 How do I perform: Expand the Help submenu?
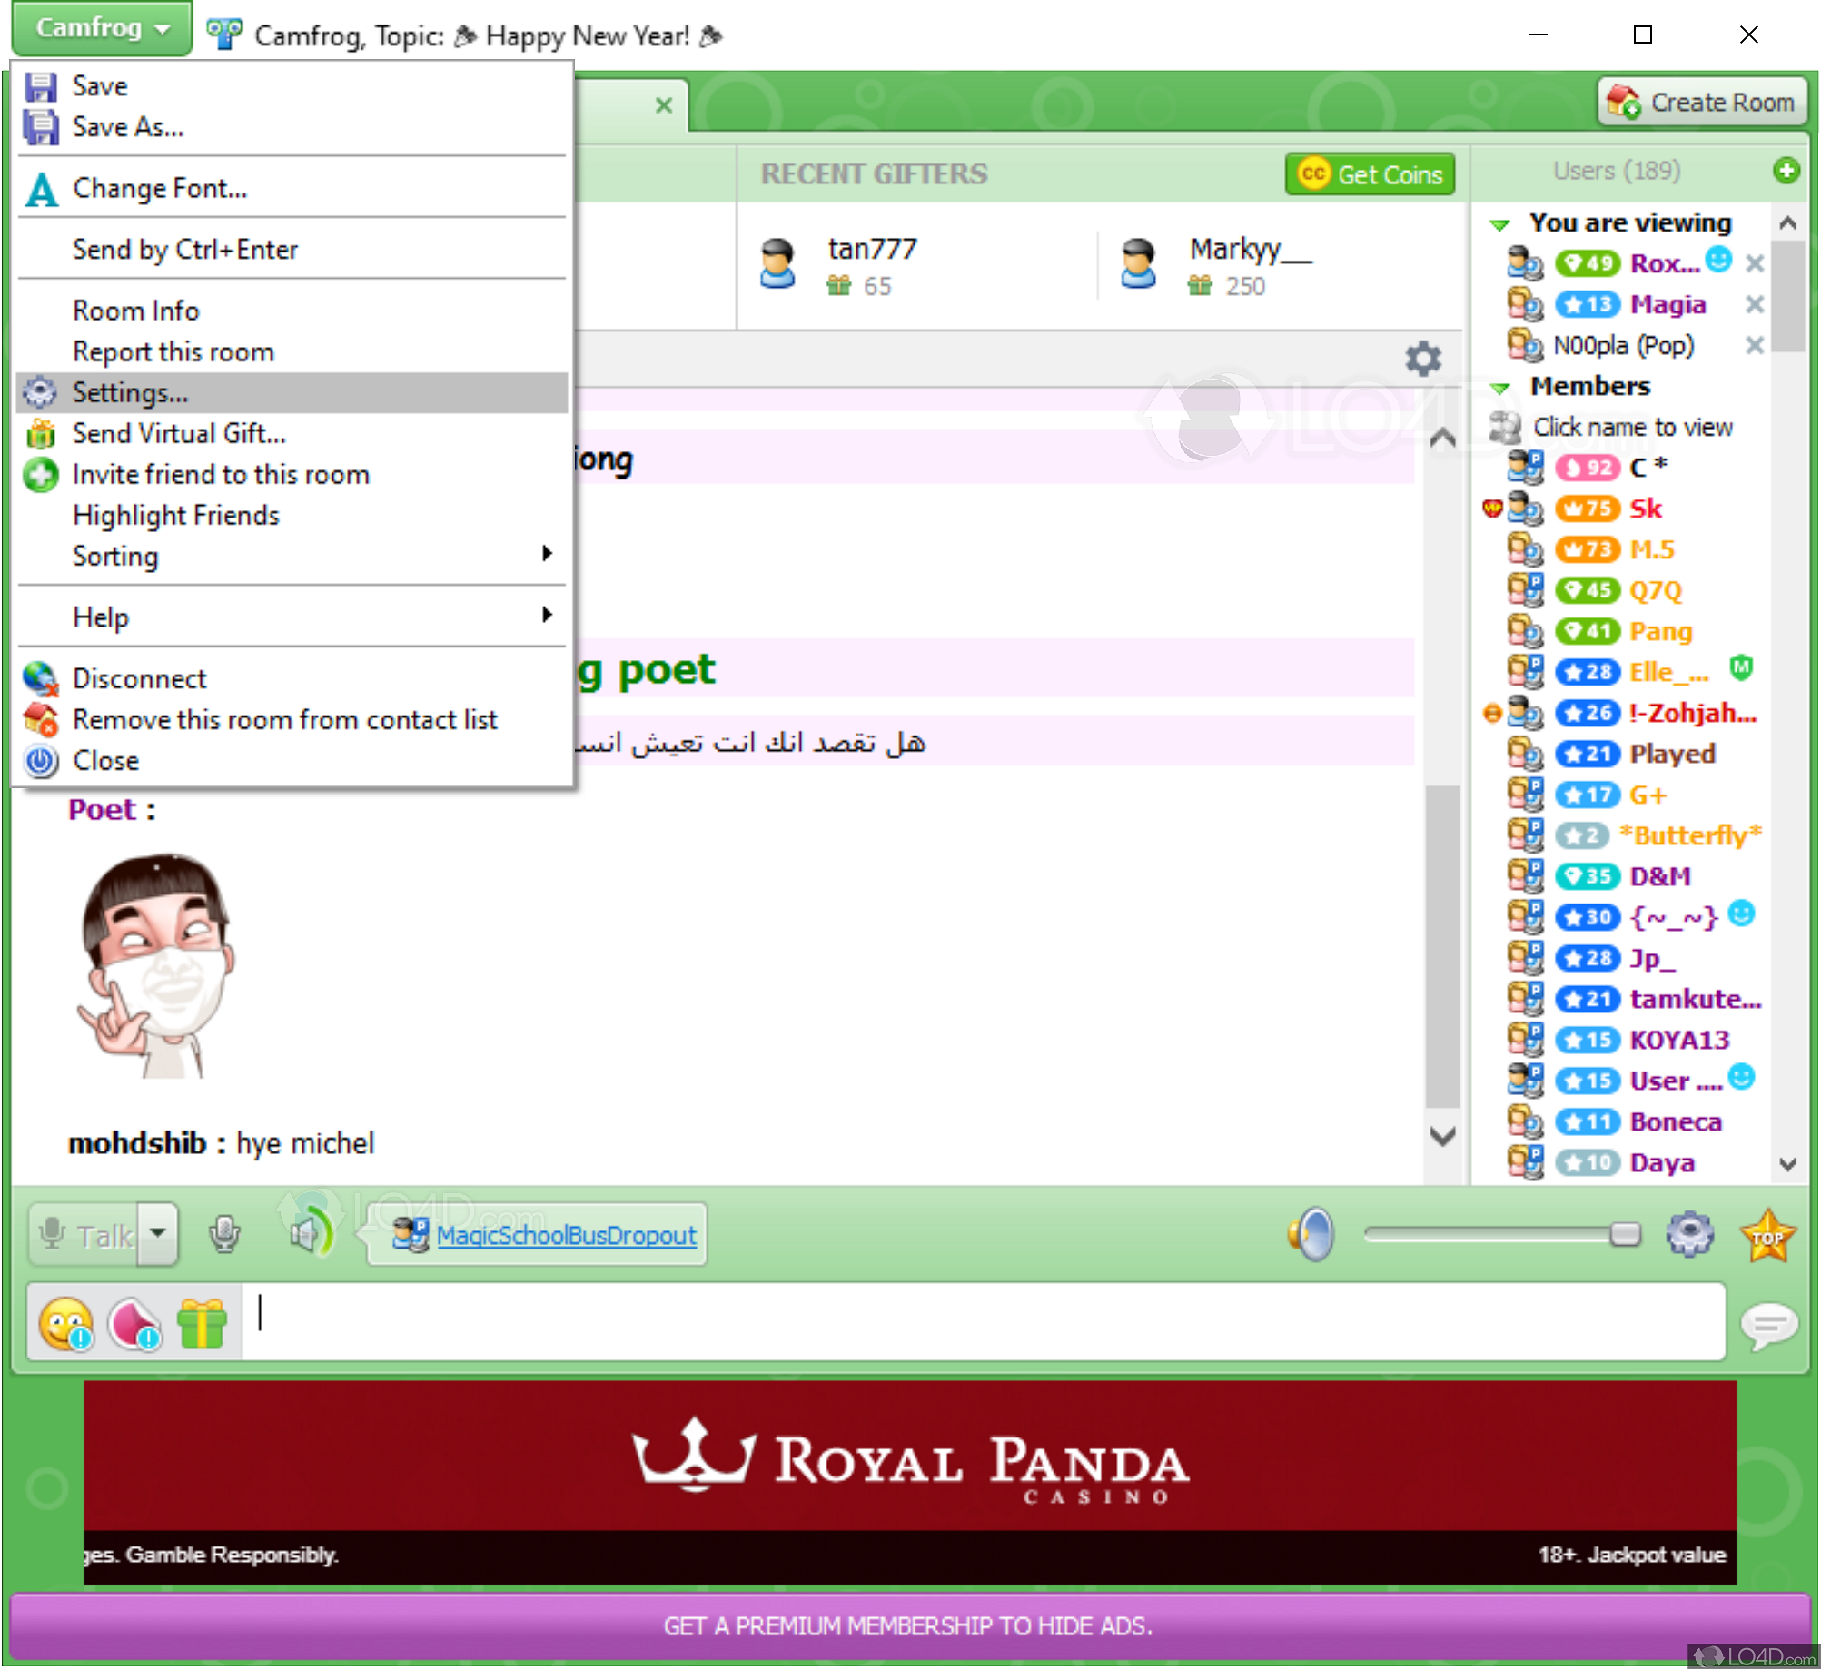point(272,617)
